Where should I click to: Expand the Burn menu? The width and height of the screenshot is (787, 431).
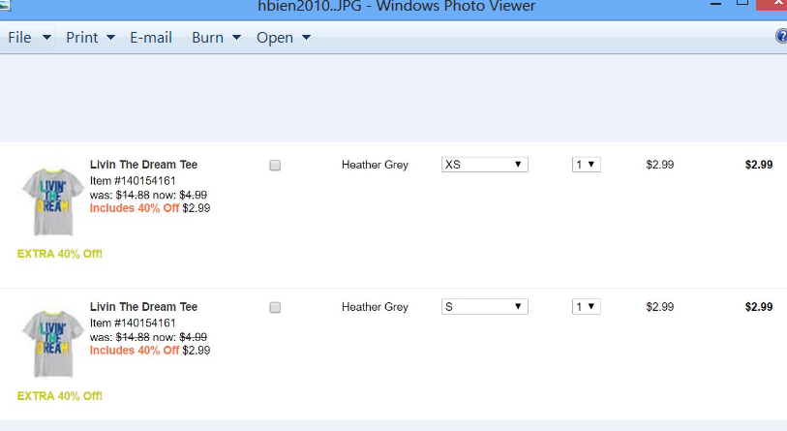point(215,38)
